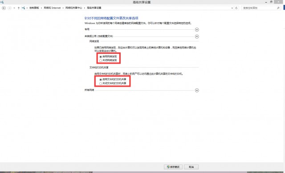285x173 pixels.
Task: Open the address bar history dropdown
Action: click(x=232, y=8)
